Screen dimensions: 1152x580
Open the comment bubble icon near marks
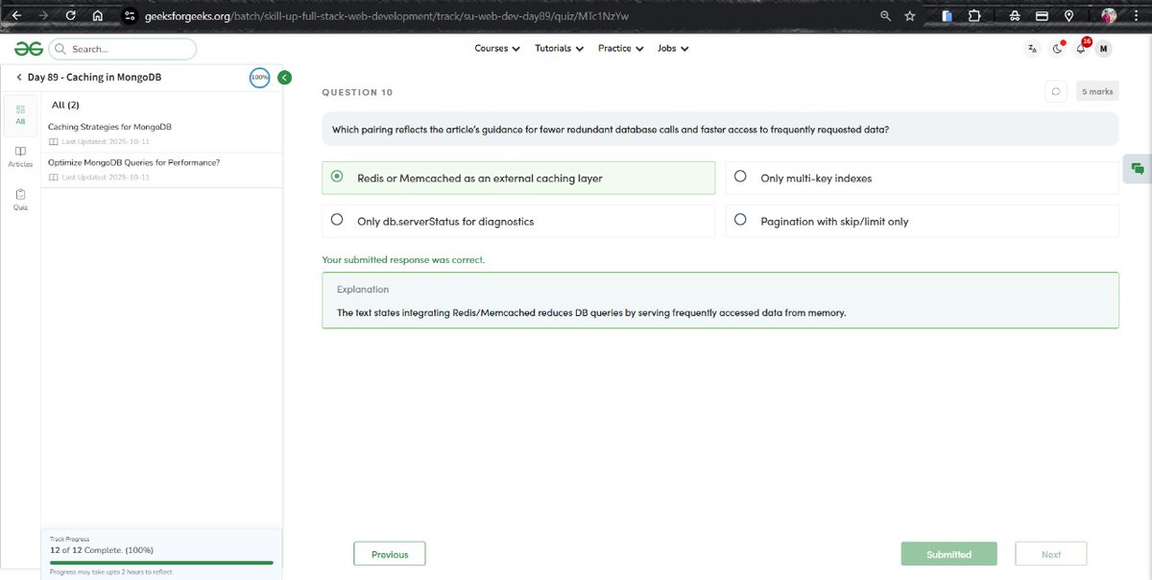[x=1056, y=91]
